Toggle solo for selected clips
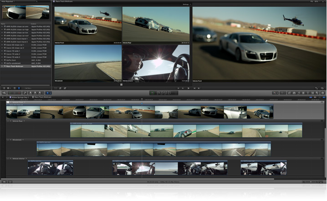327x201 pixels. click(320, 97)
